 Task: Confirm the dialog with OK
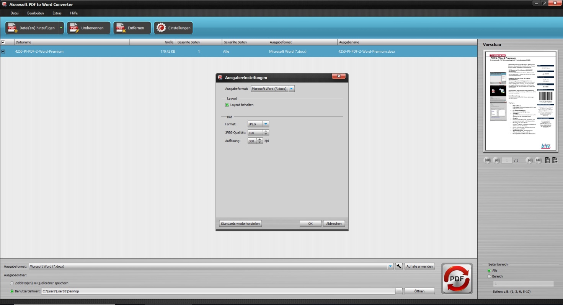[x=310, y=224]
